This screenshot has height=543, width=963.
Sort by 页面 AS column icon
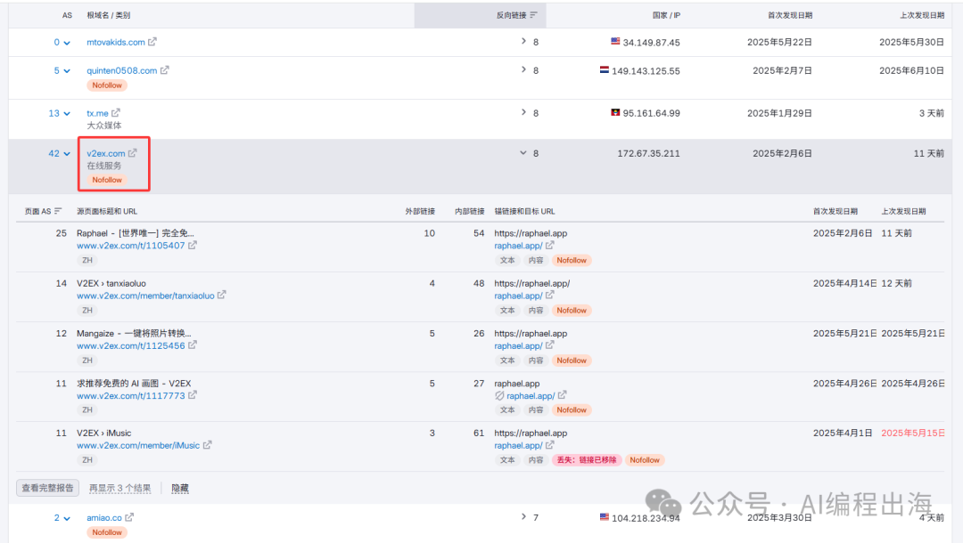coord(58,212)
